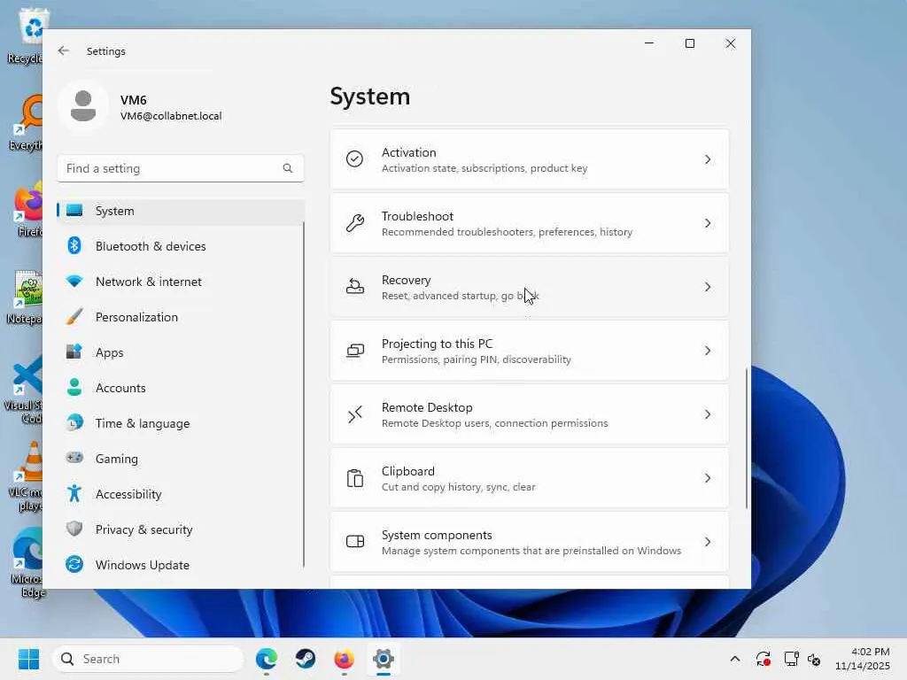Open the Windows Start menu
The height and width of the screenshot is (680, 907).
coord(28,659)
